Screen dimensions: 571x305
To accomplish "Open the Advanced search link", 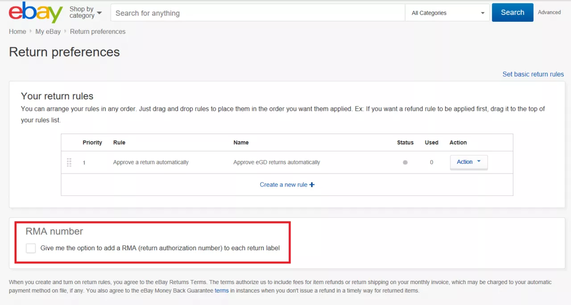I will coord(549,12).
